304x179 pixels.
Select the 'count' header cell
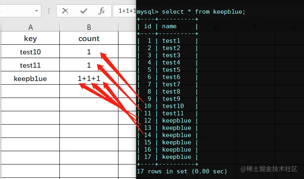click(89, 38)
